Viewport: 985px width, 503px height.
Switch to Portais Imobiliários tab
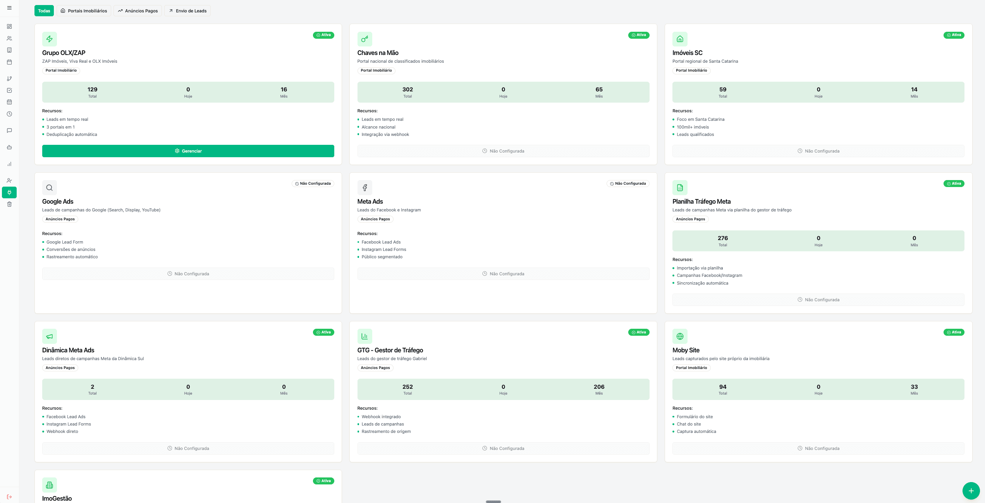84,11
